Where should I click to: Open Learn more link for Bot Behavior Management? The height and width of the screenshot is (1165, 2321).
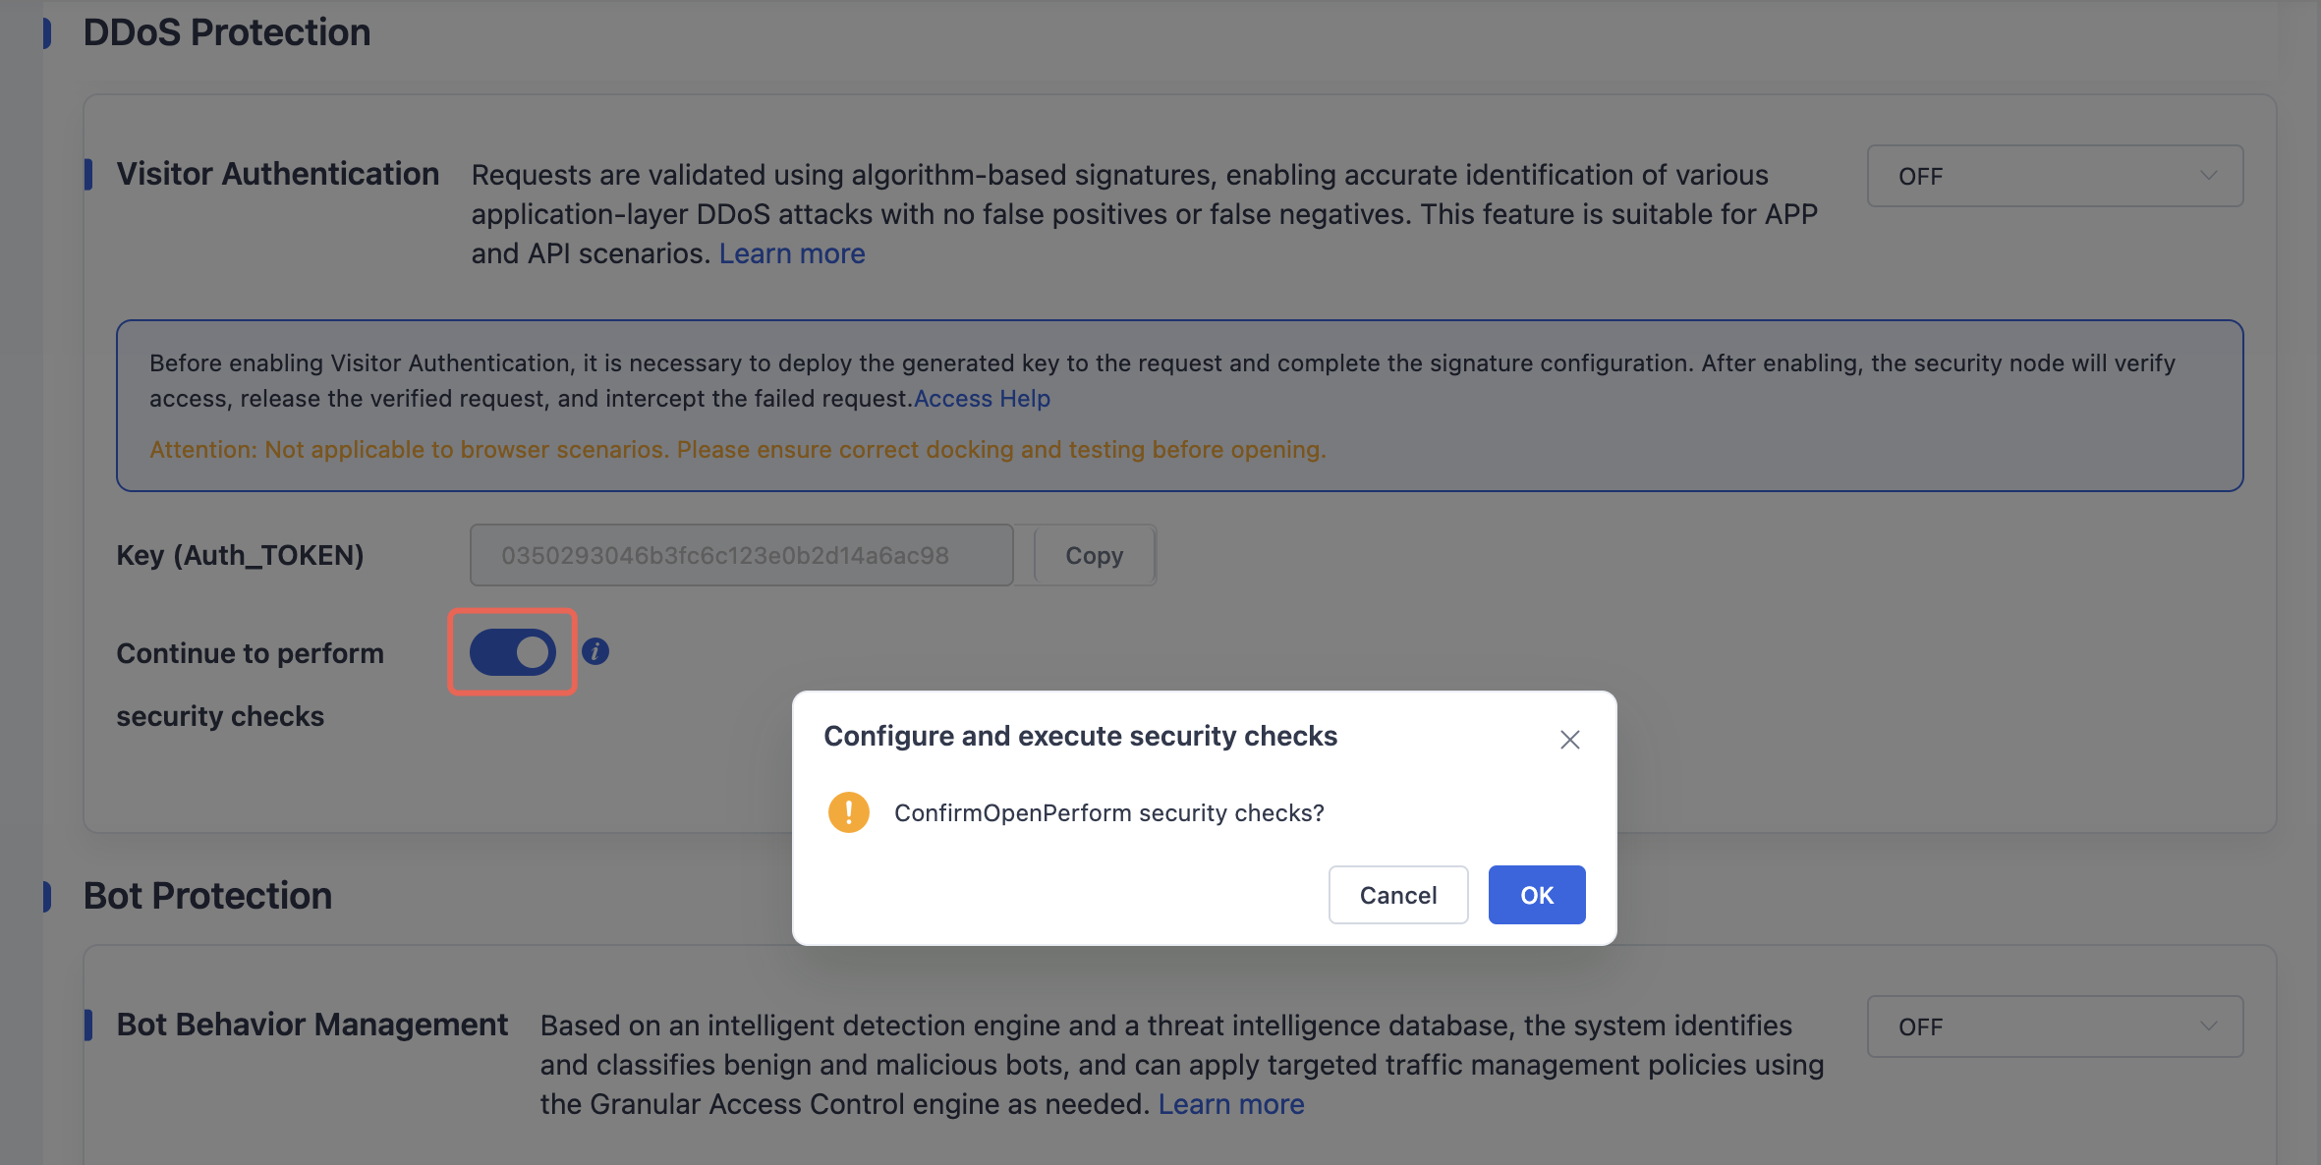1231,1104
